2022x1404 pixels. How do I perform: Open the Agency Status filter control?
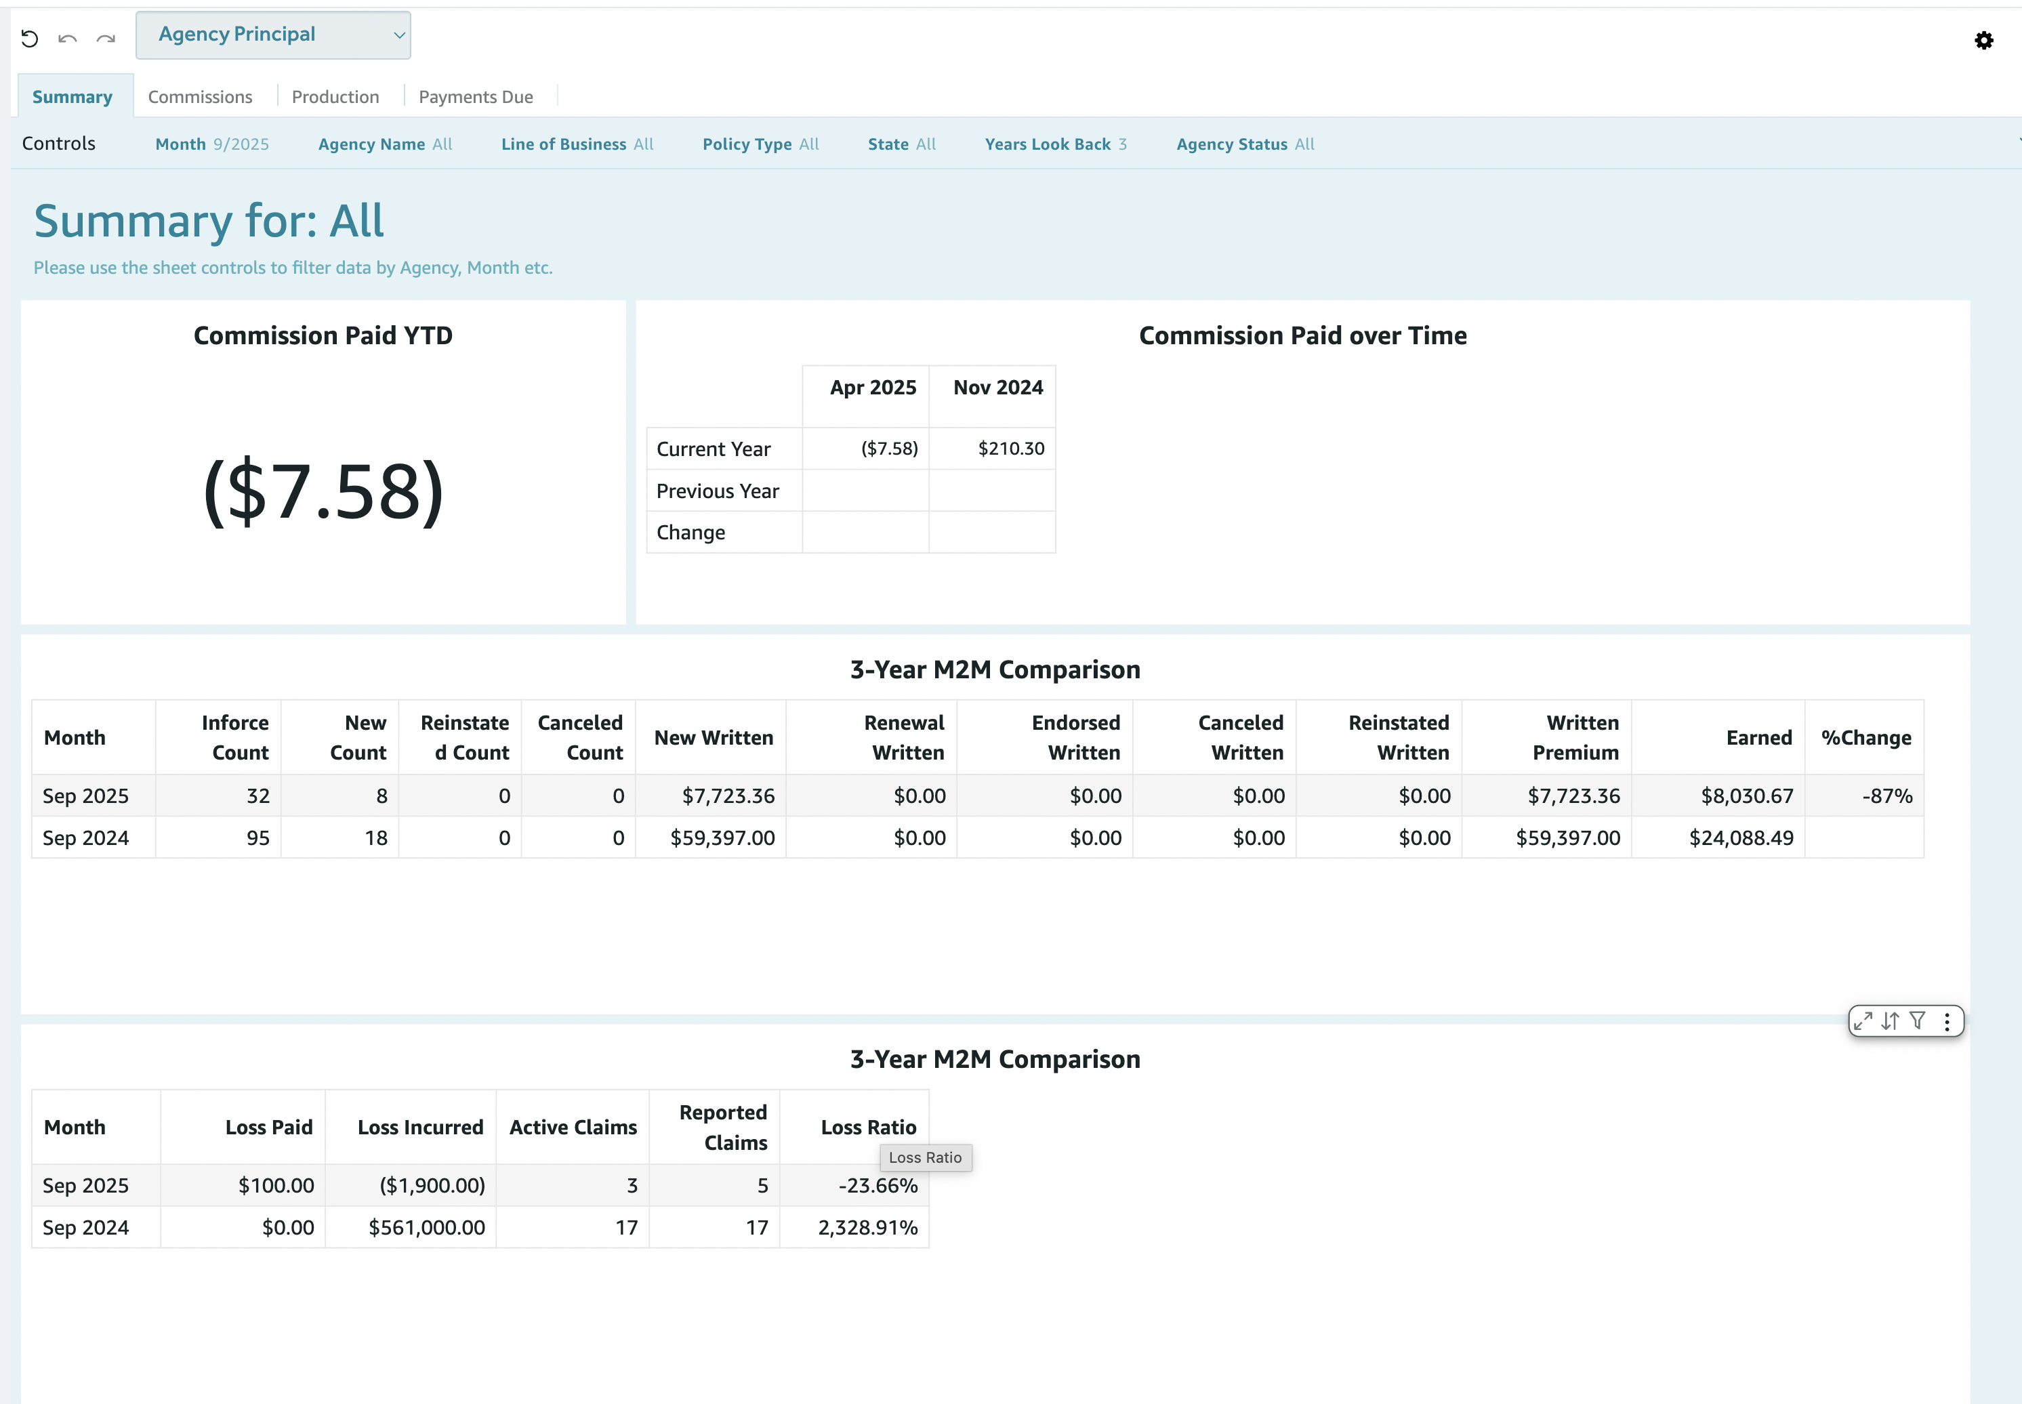click(x=1245, y=144)
